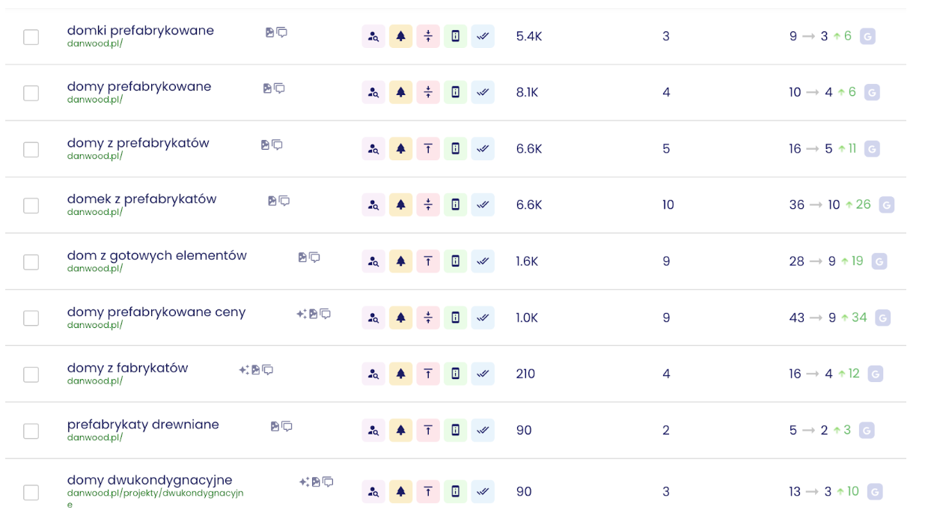Click double-checkmark icon for dom z gotowych elementów
925x525 pixels.
[483, 261]
